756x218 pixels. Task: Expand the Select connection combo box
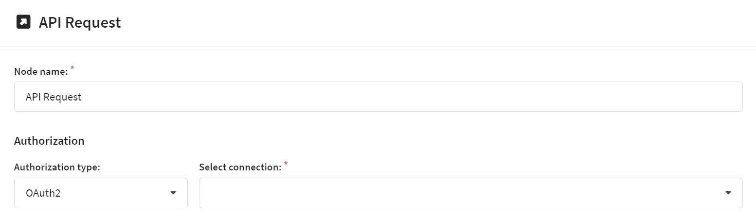[x=470, y=193]
